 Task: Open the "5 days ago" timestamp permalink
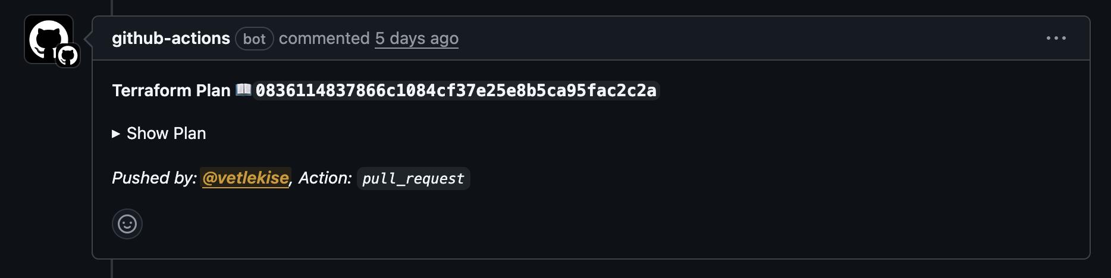point(416,39)
